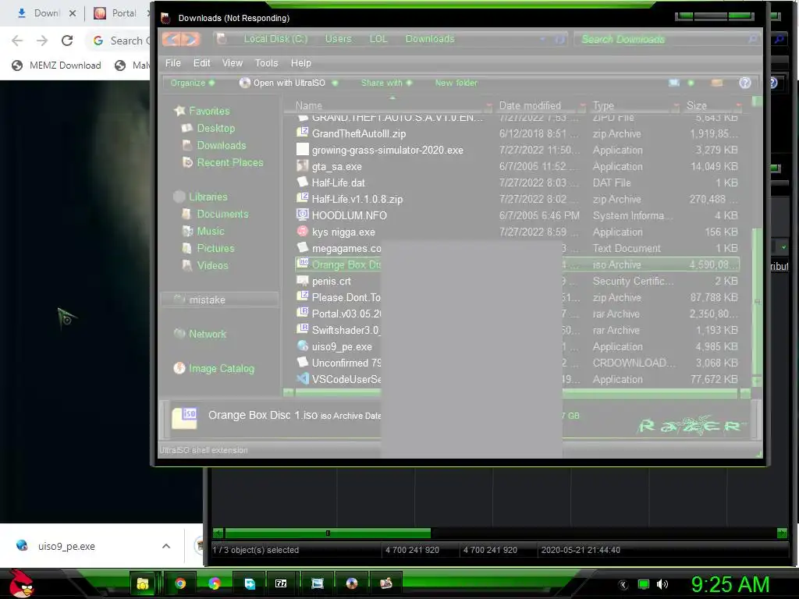Refresh the Downloads folder address bar
Image resolution: width=799 pixels, height=599 pixels.
(559, 39)
